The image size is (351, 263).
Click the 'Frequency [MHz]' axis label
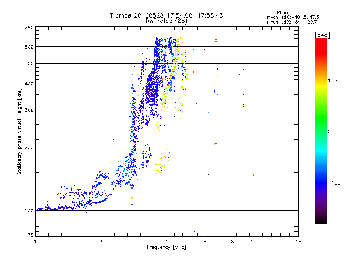[166, 247]
